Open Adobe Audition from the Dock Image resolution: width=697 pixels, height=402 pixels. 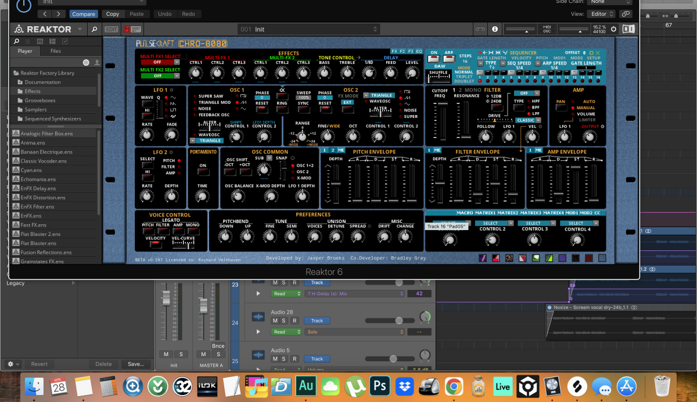coord(306,385)
